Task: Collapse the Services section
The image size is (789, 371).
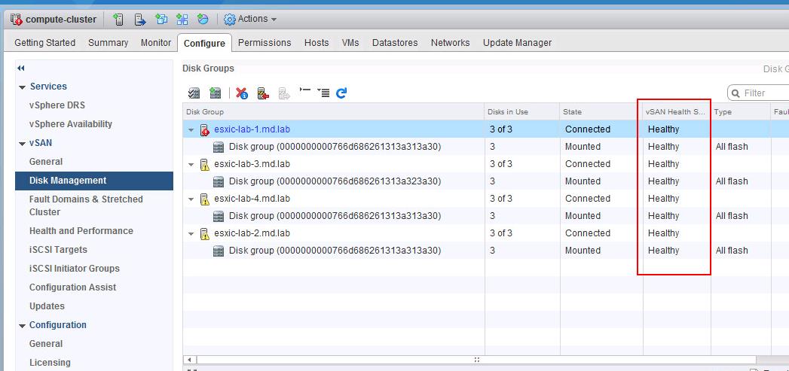Action: click(x=22, y=87)
